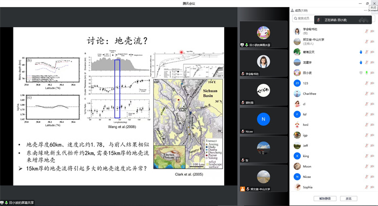Toggle the mic icon for member 123
The image size is (378, 206).
tap(367, 83)
